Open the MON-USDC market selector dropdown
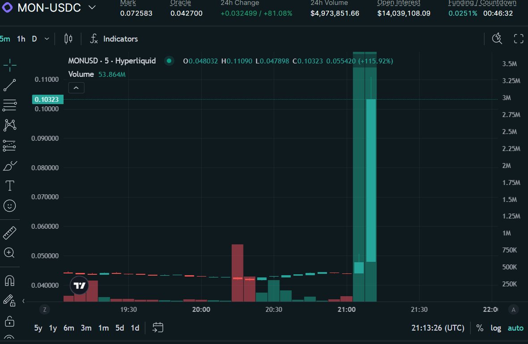 pyautogui.click(x=92, y=8)
